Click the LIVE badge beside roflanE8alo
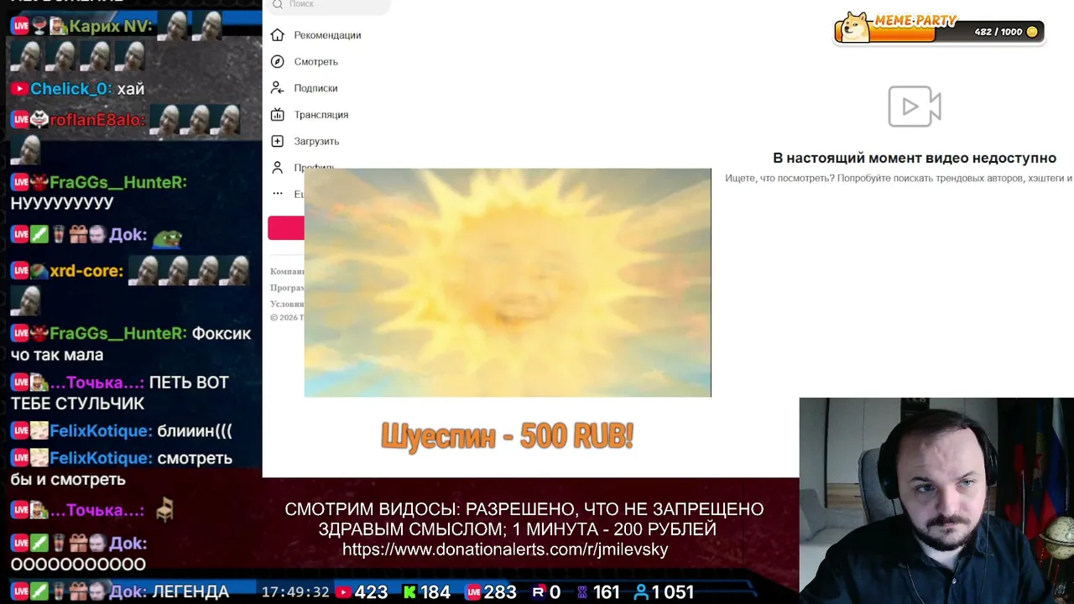 point(20,120)
